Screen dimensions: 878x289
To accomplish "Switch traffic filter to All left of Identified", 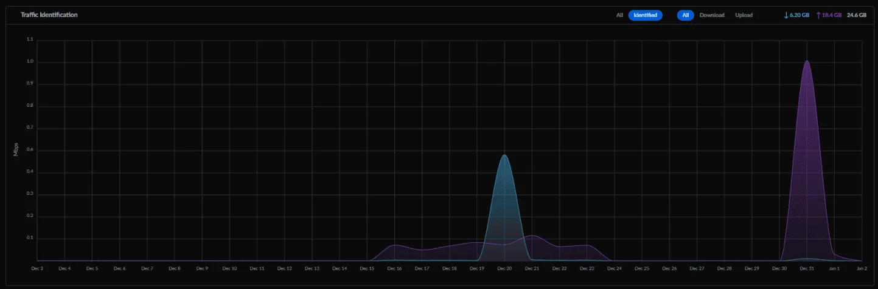I will (619, 15).
